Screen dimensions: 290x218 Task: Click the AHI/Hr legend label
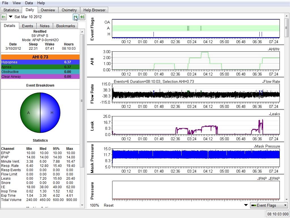274,49
